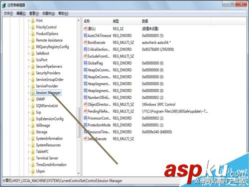Image resolution: width=249 pixels, height=187 pixels.
Task: Select the SystemInformation key
Action: click(49, 139)
